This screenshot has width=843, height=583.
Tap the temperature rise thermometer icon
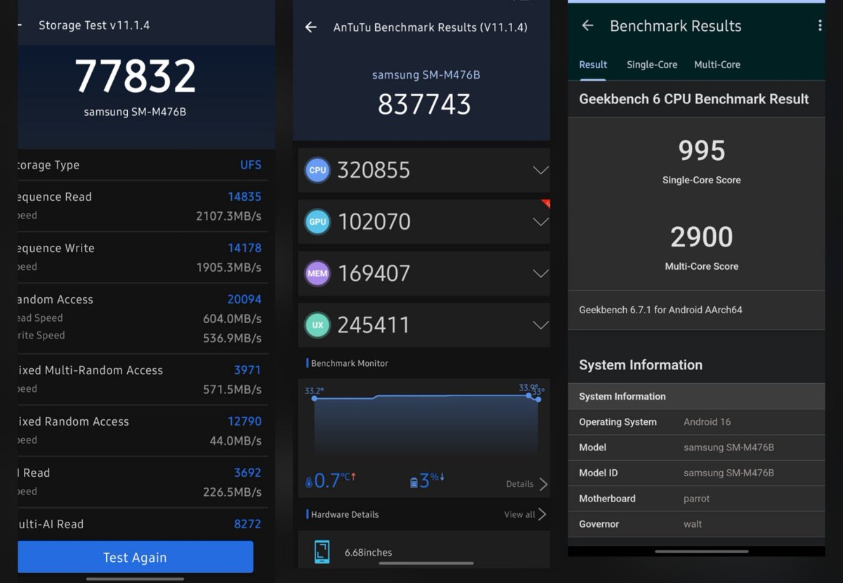point(309,483)
